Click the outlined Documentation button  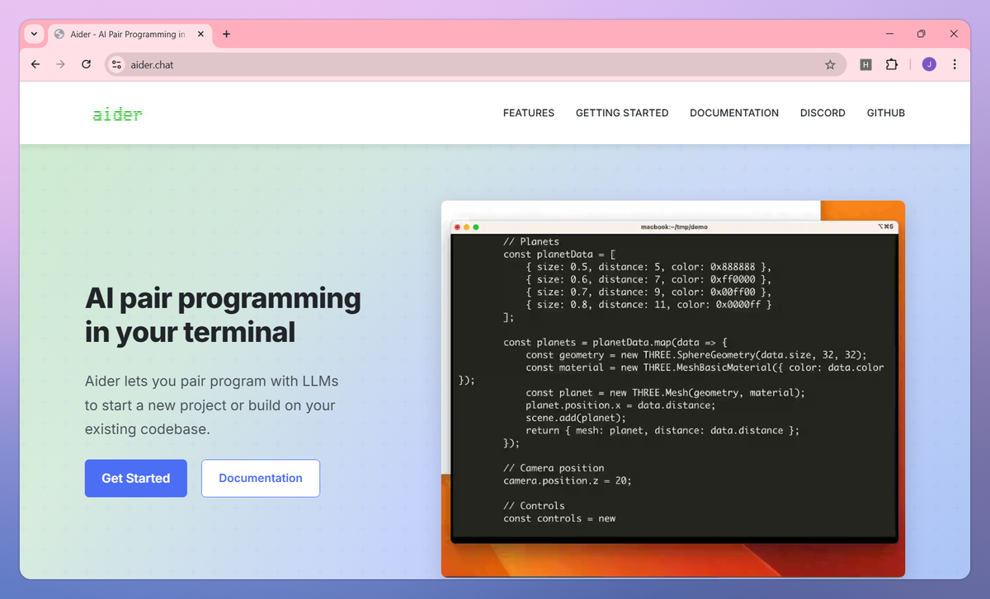(261, 478)
